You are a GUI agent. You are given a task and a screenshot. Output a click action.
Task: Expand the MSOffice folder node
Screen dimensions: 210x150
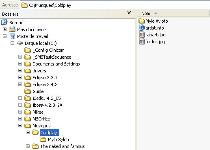20,119
